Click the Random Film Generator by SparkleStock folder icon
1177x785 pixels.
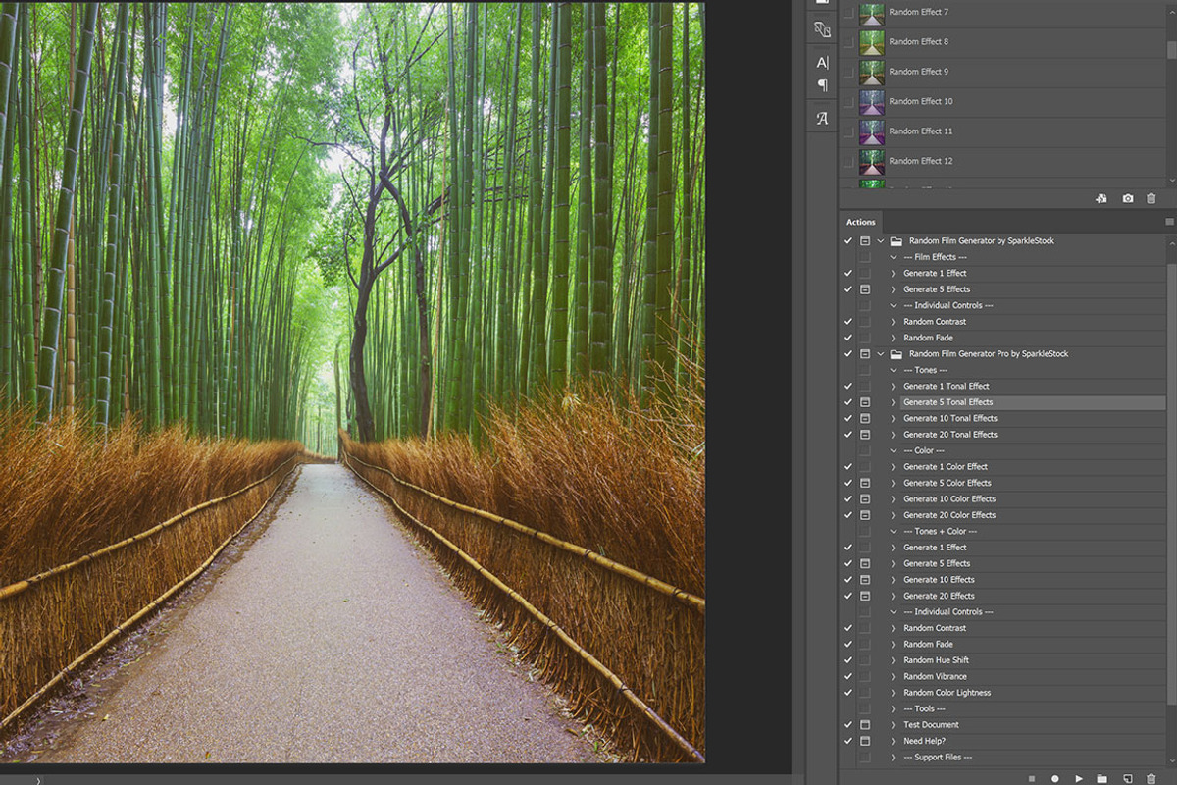click(x=896, y=240)
